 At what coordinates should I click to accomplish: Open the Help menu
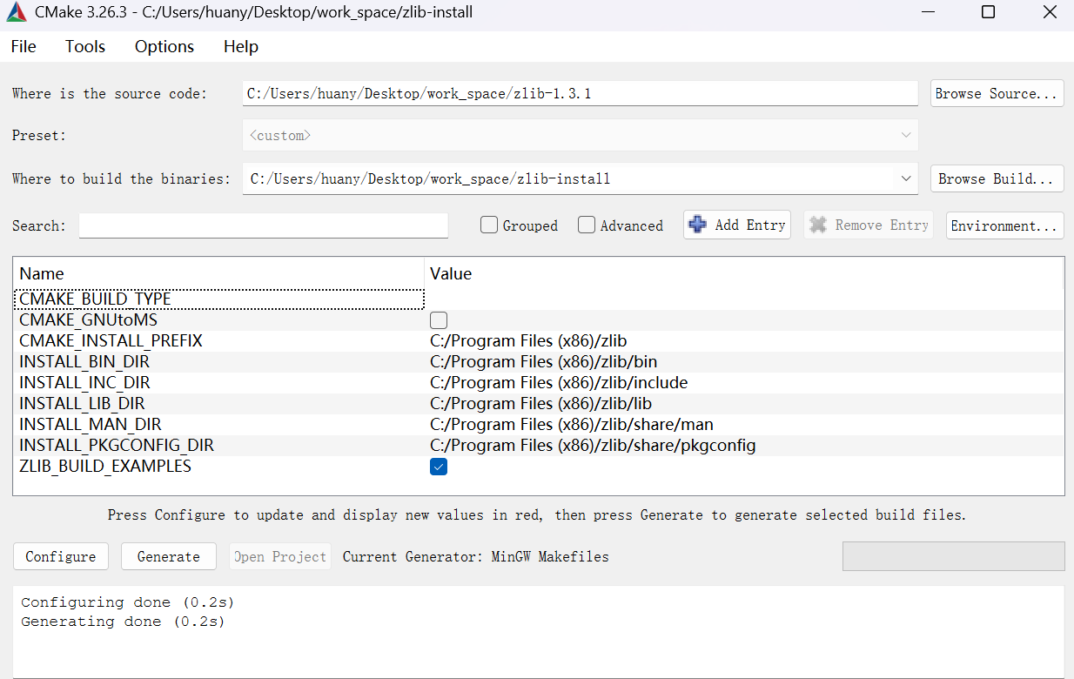click(x=241, y=47)
